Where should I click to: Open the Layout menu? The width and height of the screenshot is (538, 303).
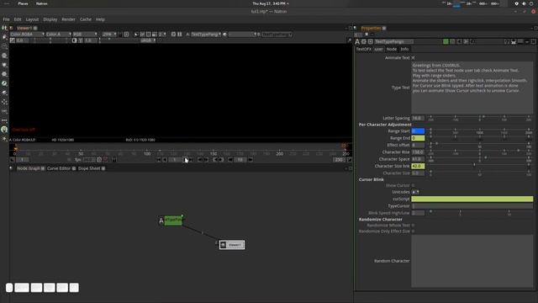click(32, 19)
